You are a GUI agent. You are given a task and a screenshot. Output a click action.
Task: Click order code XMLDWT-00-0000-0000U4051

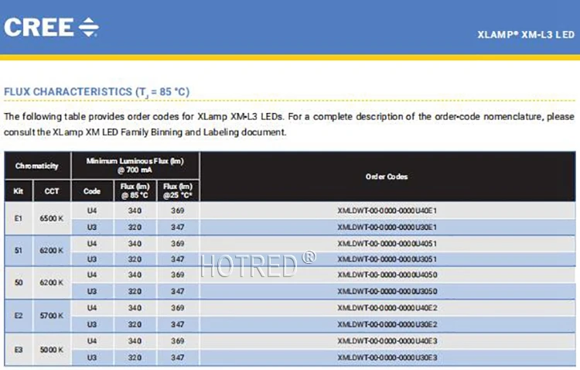387,244
